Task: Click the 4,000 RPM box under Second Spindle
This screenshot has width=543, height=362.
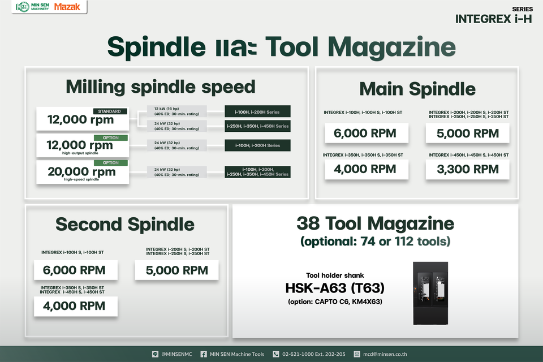Action: [x=76, y=306]
